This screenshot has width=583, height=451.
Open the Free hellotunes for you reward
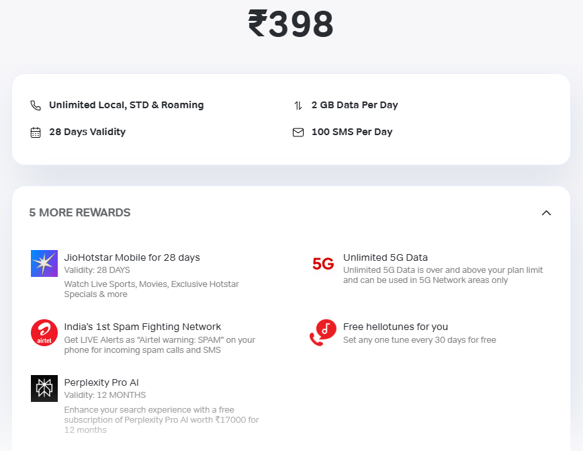394,326
